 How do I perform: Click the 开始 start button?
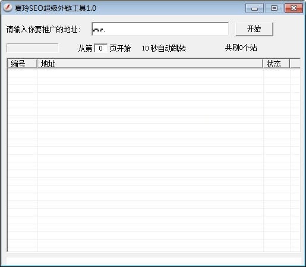click(x=254, y=29)
